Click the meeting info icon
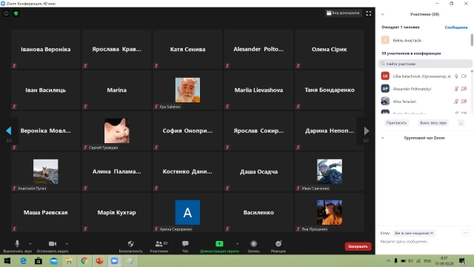Viewport: 474px width, 267px height. coord(6,13)
